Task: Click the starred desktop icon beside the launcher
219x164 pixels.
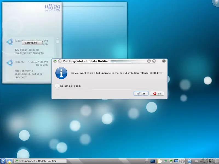Action: pyautogui.click(x=10, y=161)
